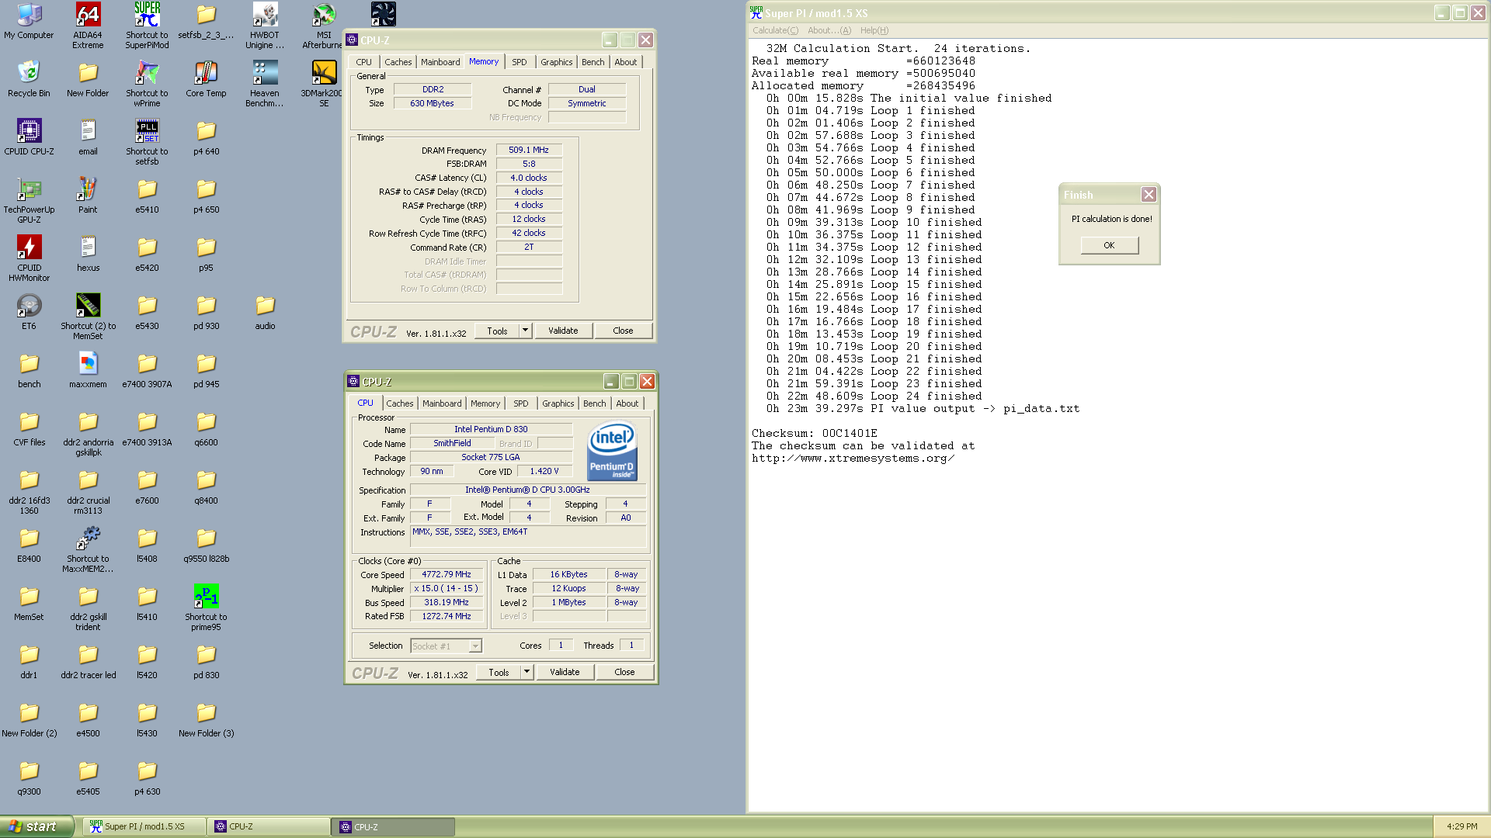Select second CPU-Z taskbar item
The height and width of the screenshot is (838, 1491).
click(x=394, y=827)
